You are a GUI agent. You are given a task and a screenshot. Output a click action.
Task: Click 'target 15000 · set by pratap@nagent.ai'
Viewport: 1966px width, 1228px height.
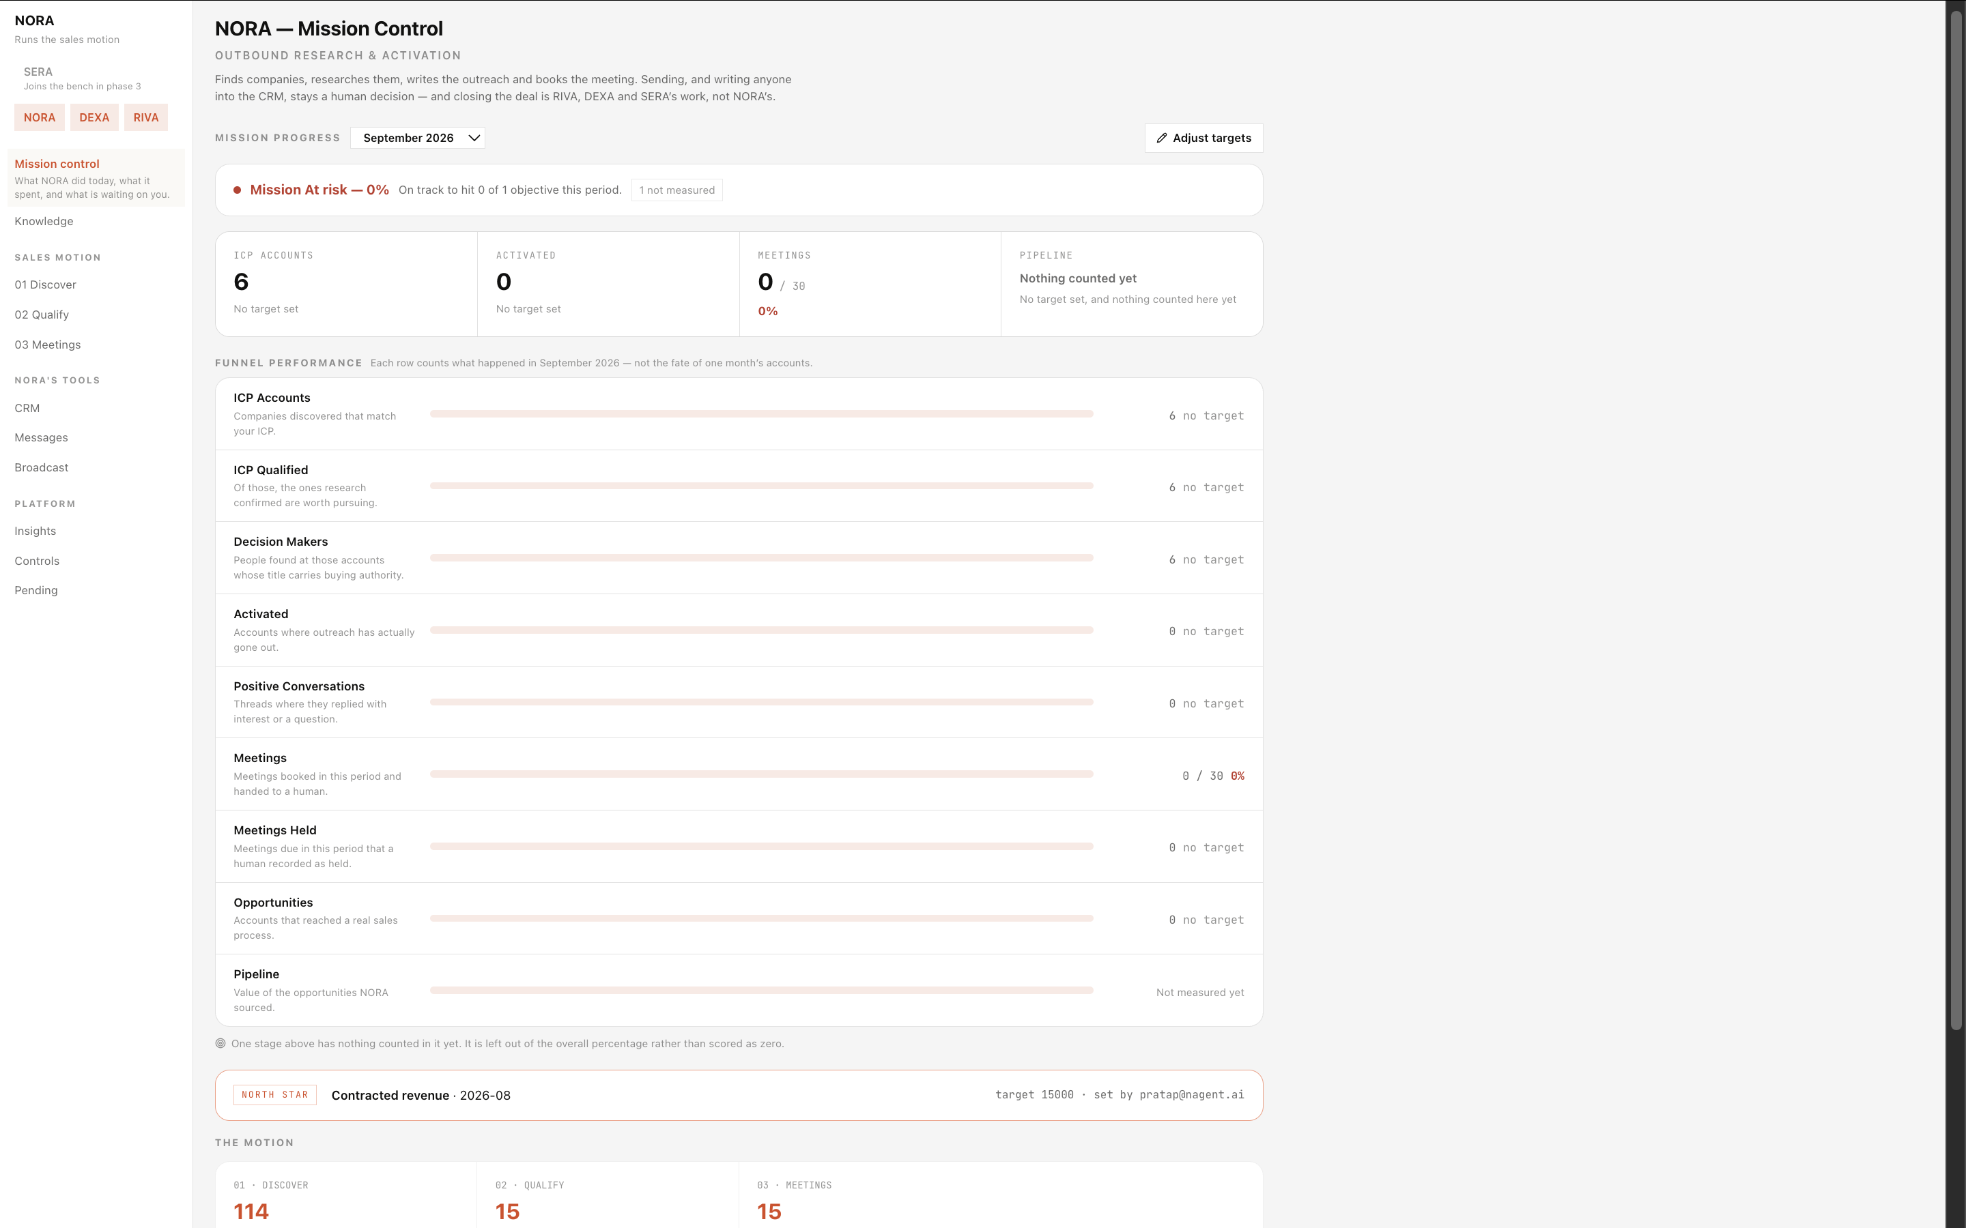coord(1120,1095)
